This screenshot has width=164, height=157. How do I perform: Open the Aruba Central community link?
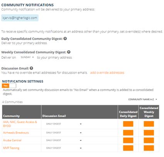pyautogui.click(x=12, y=140)
